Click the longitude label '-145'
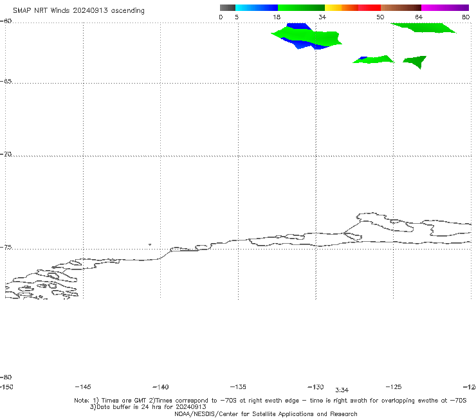 coord(83,386)
